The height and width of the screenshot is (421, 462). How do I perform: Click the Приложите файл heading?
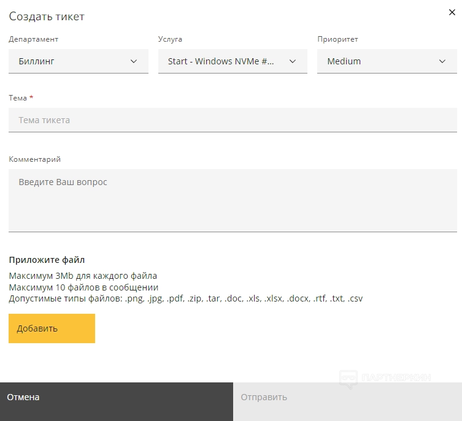pos(47,260)
